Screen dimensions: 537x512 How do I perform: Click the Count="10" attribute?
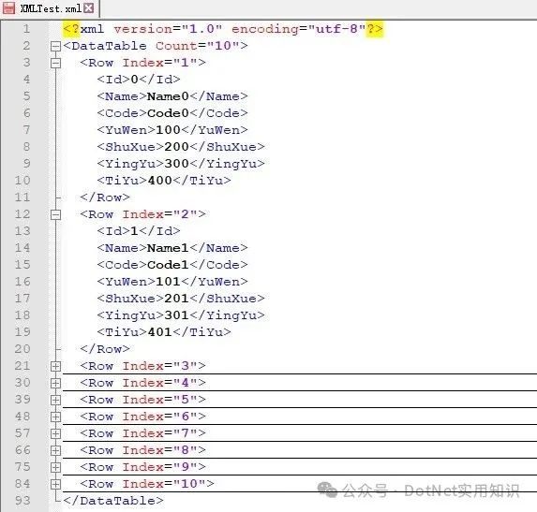coord(198,46)
